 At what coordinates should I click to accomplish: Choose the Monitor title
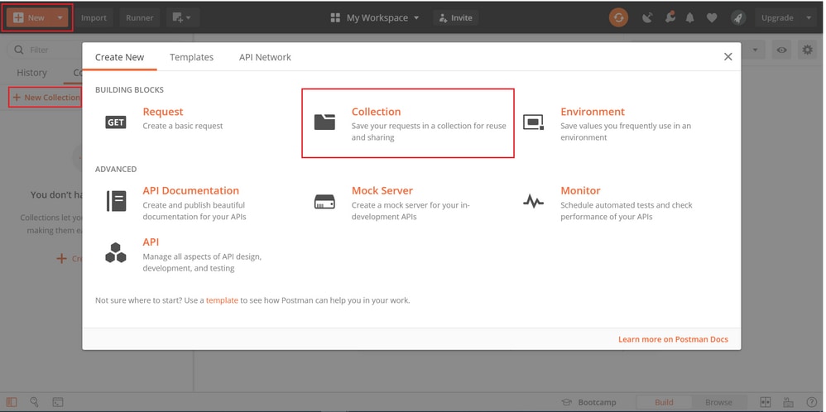coord(580,191)
